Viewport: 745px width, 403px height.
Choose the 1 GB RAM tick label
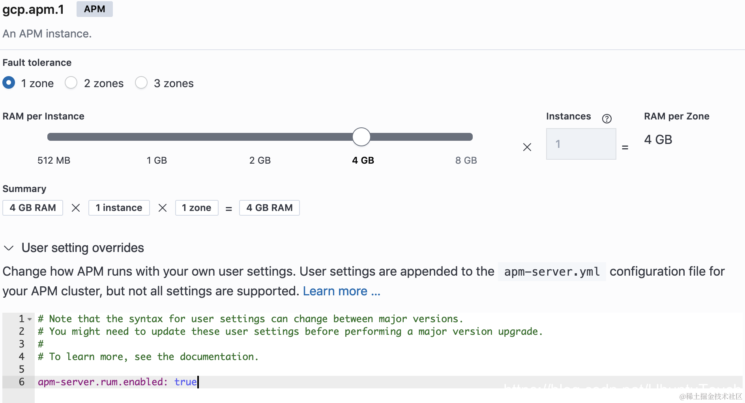tap(157, 160)
